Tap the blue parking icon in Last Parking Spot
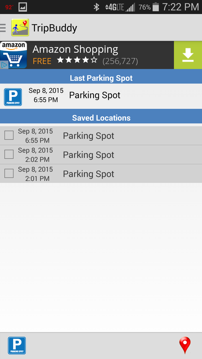The image size is (202, 359). [13, 97]
